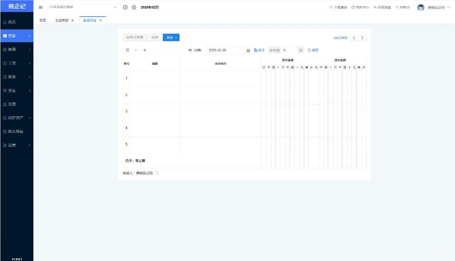Screen dimensions: 455x261
Task: Click the 保存并新增 button
Action: 135,37
